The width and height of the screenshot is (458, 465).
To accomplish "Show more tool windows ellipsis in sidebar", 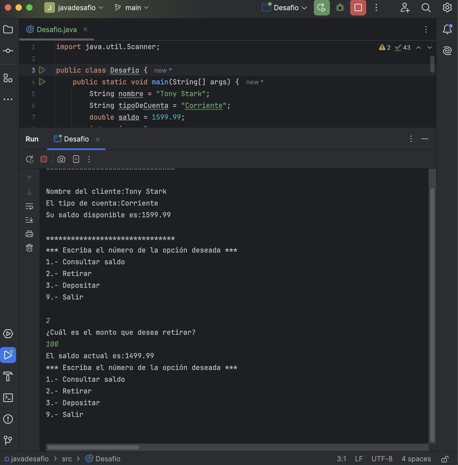I will tap(8, 99).
